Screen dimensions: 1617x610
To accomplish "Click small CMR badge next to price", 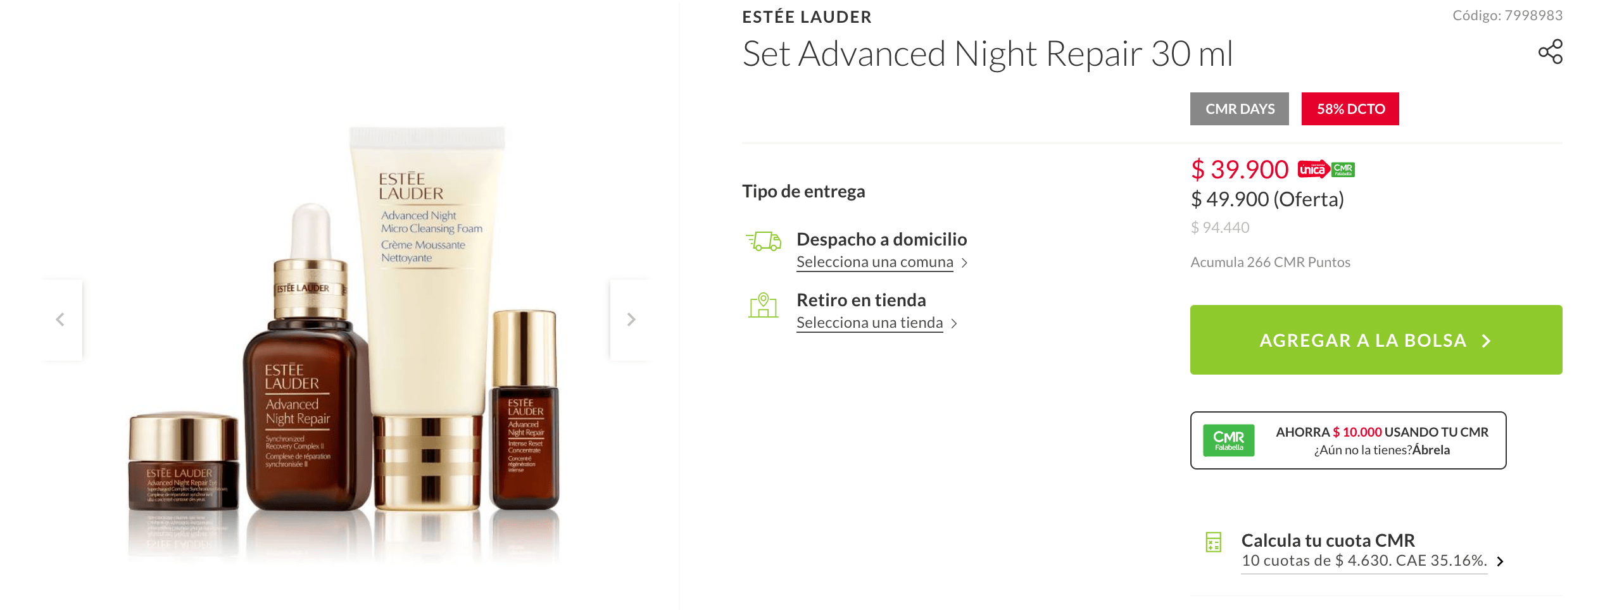I will 1343,170.
